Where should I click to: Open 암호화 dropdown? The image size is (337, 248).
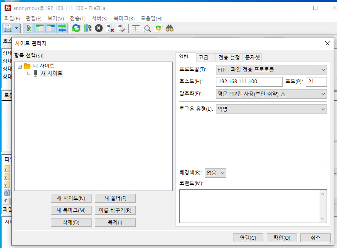(x=271, y=94)
